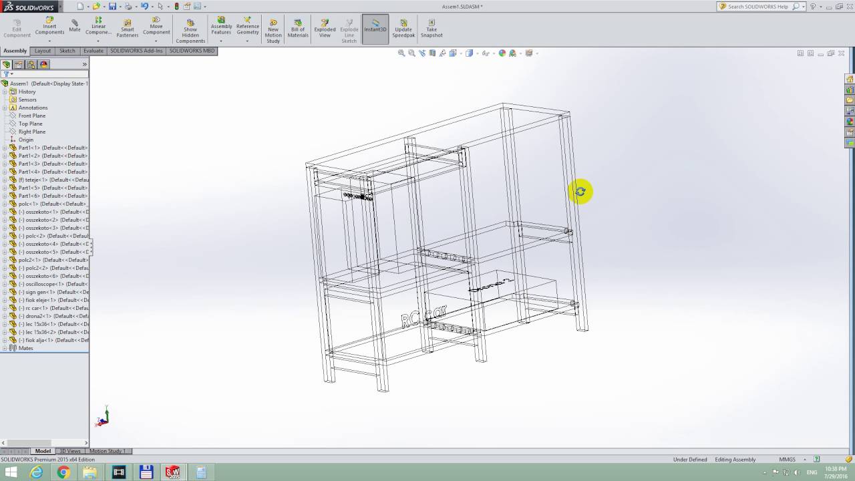Click Zoom to Fit icon in viewport
855x481 pixels.
coord(401,53)
